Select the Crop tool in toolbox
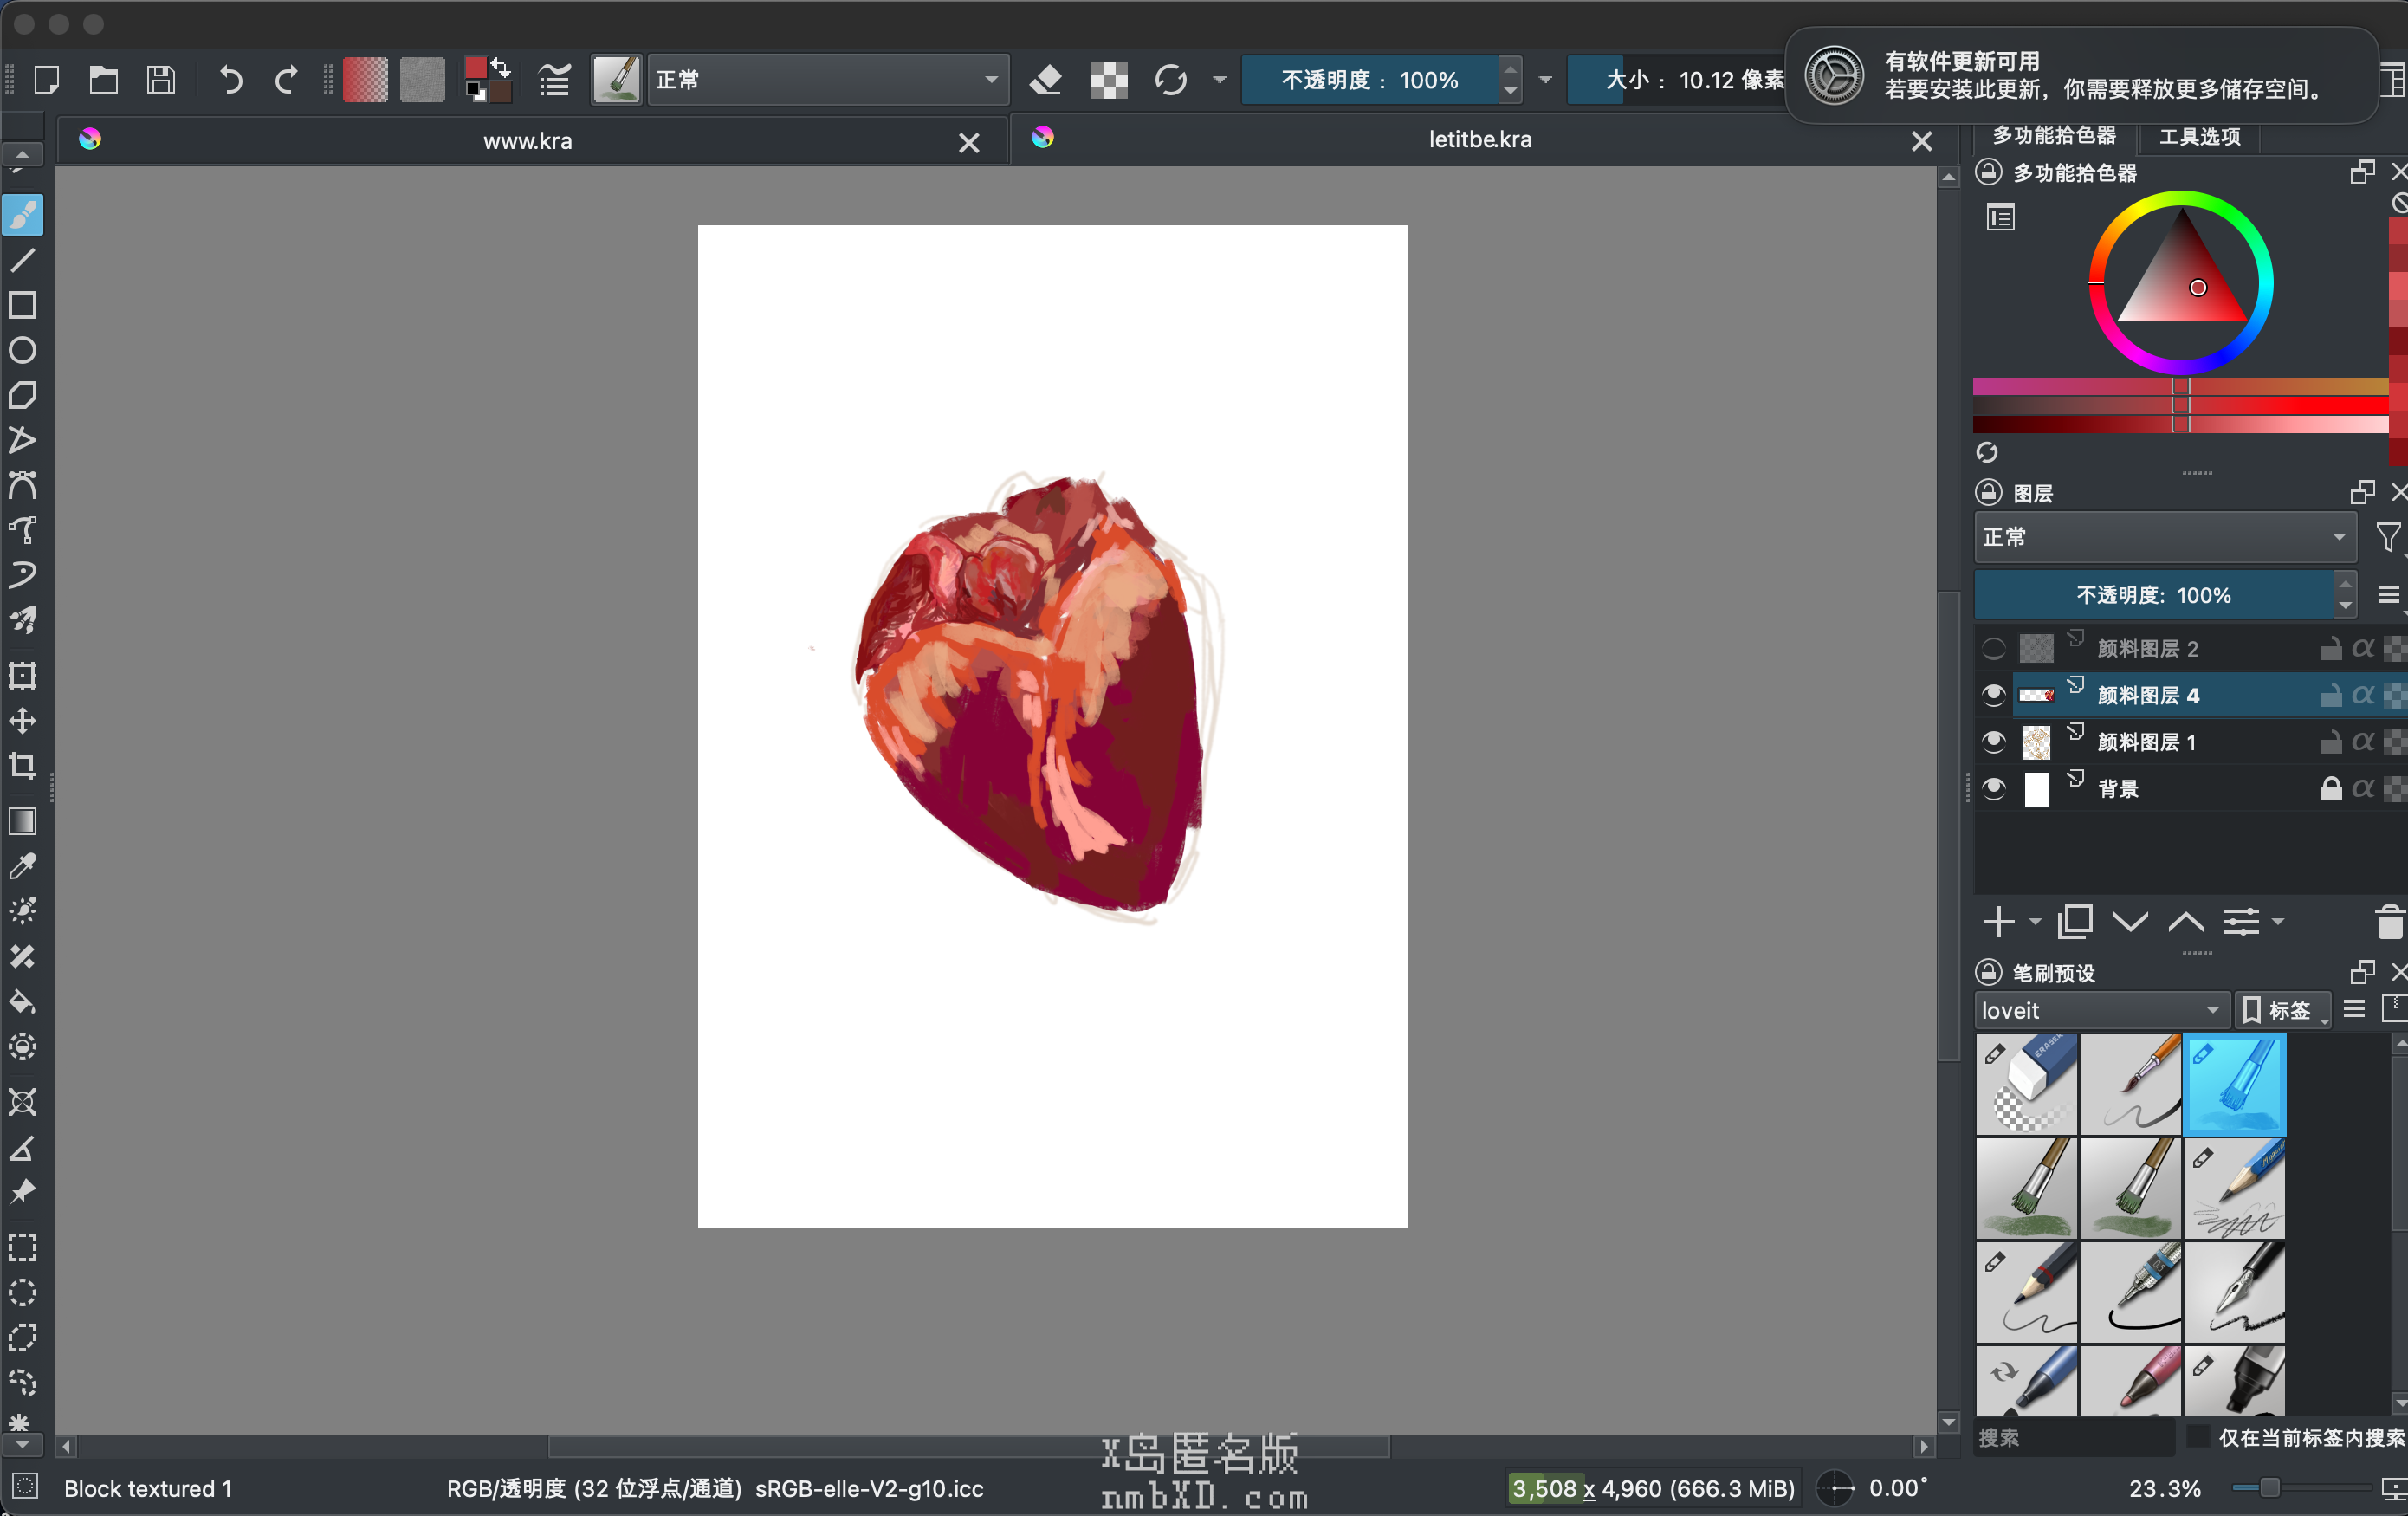 click(x=22, y=766)
